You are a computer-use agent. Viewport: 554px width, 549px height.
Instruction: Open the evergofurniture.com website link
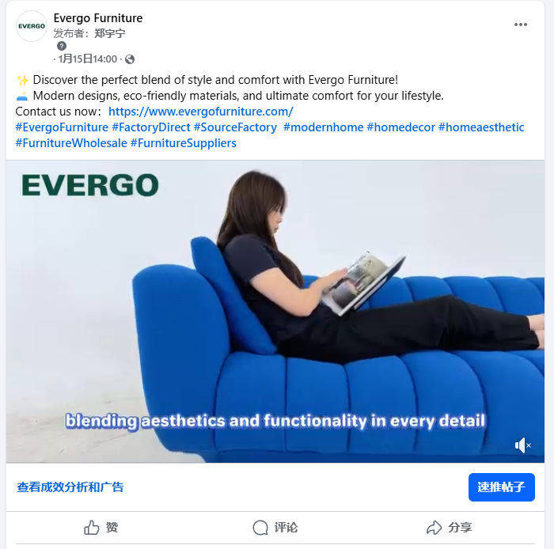click(x=201, y=112)
